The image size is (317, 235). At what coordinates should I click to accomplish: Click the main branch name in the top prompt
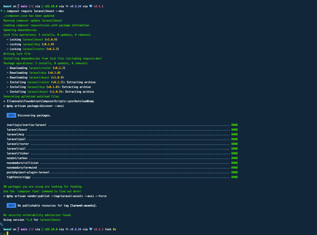click(x=23, y=6)
